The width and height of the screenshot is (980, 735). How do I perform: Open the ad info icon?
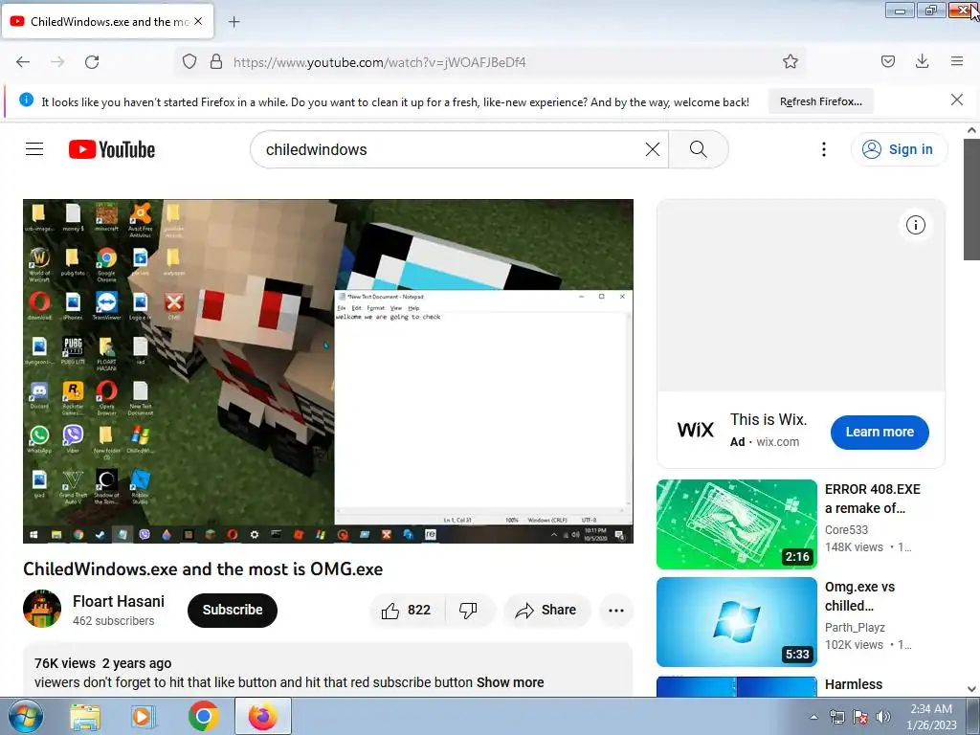[x=915, y=225]
